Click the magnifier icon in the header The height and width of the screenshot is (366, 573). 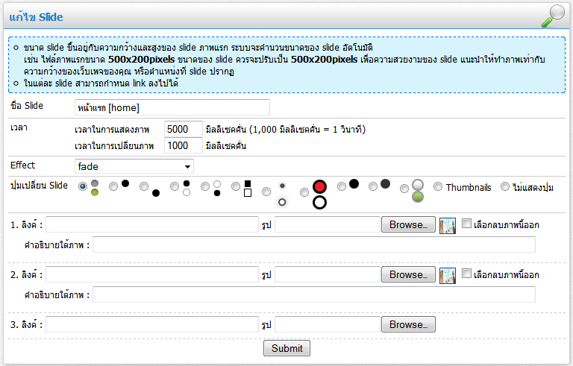click(x=553, y=16)
